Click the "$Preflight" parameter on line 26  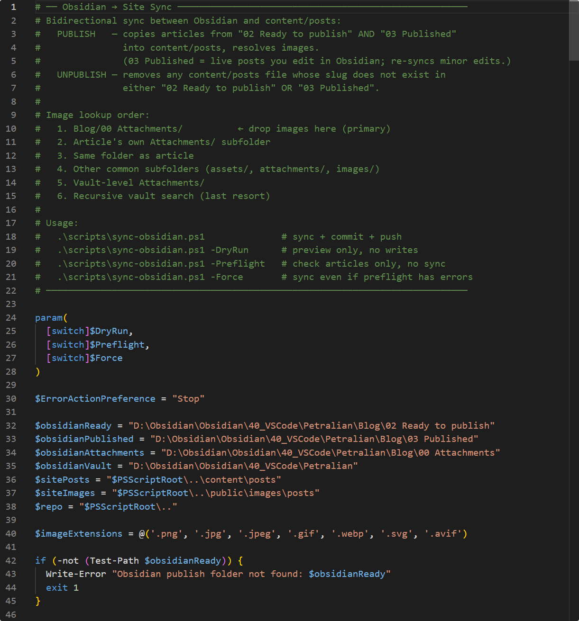[117, 345]
